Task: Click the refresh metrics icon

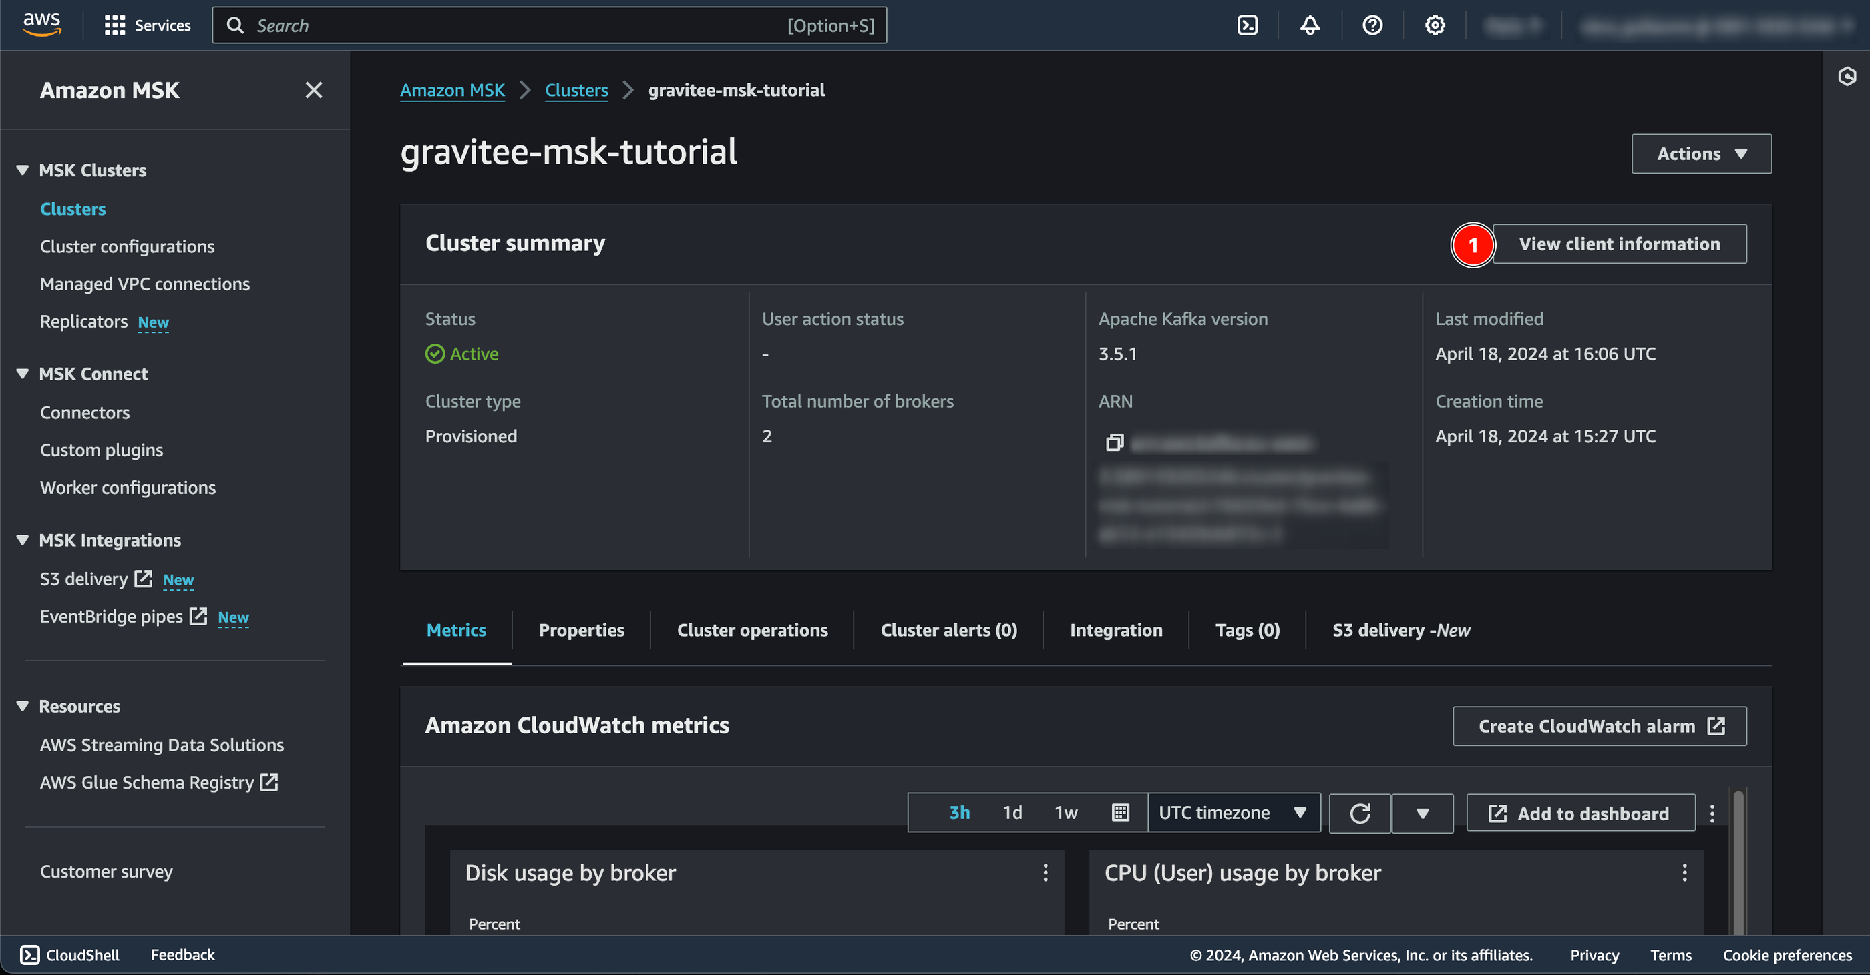Action: click(x=1359, y=812)
